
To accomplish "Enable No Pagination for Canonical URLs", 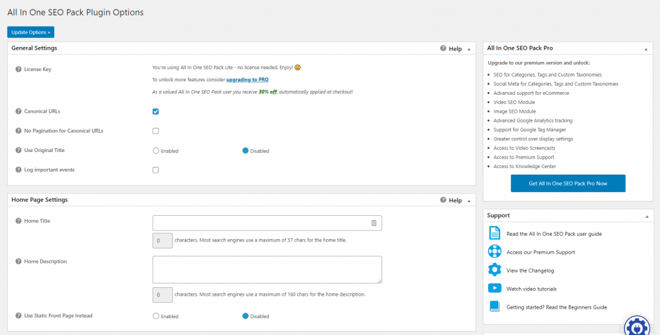I will click(155, 131).
